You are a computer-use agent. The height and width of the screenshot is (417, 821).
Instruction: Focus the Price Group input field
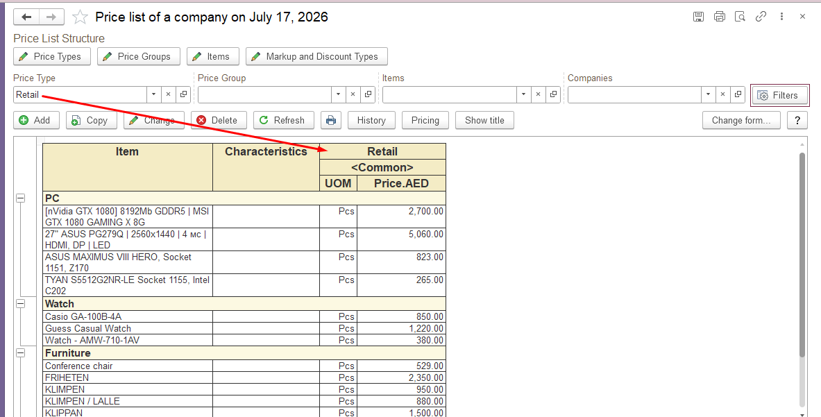[x=264, y=94]
